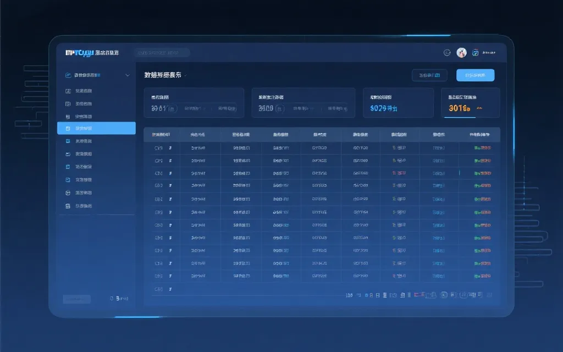Click the first sidebar menu item's icon
Viewport: 563px width, 352px height.
[x=68, y=91]
